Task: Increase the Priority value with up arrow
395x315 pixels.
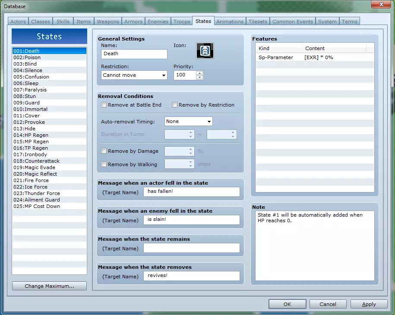Action: click(199, 72)
